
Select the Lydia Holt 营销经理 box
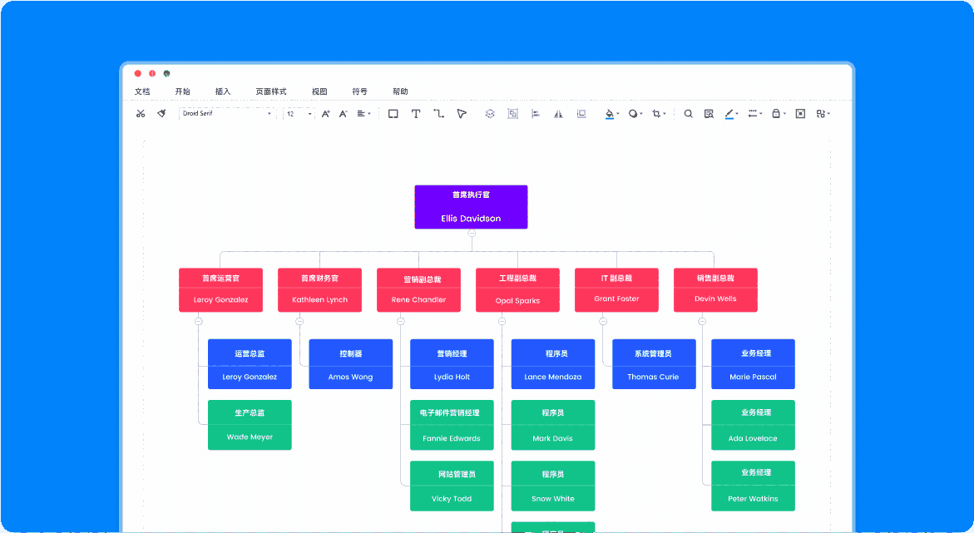tap(452, 364)
